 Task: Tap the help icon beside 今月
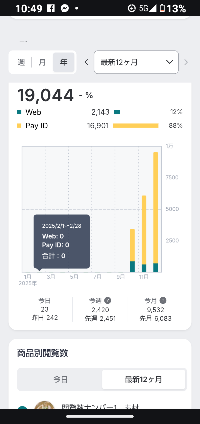coord(163,300)
